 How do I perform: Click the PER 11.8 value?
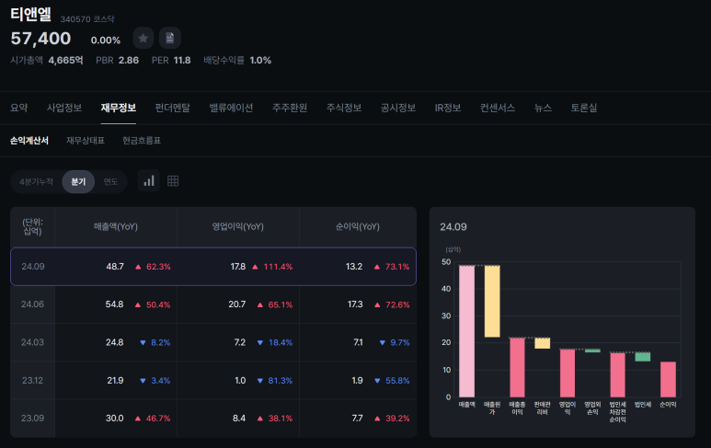tap(182, 61)
